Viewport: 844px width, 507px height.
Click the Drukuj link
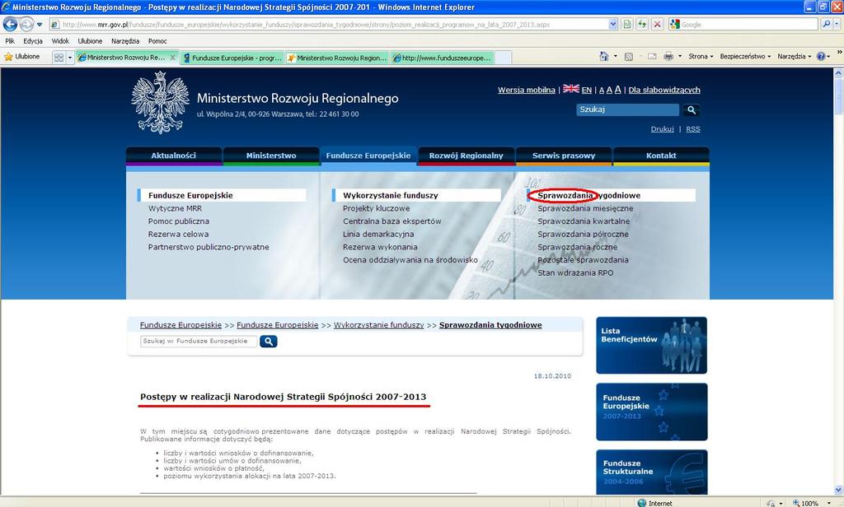(x=662, y=129)
